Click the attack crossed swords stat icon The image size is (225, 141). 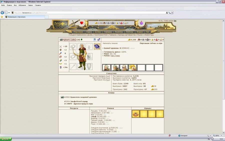point(60,46)
